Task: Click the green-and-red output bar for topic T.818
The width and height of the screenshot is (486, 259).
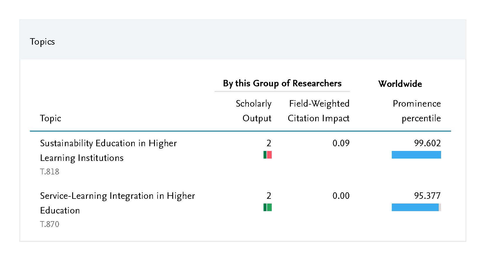Action: click(x=268, y=155)
